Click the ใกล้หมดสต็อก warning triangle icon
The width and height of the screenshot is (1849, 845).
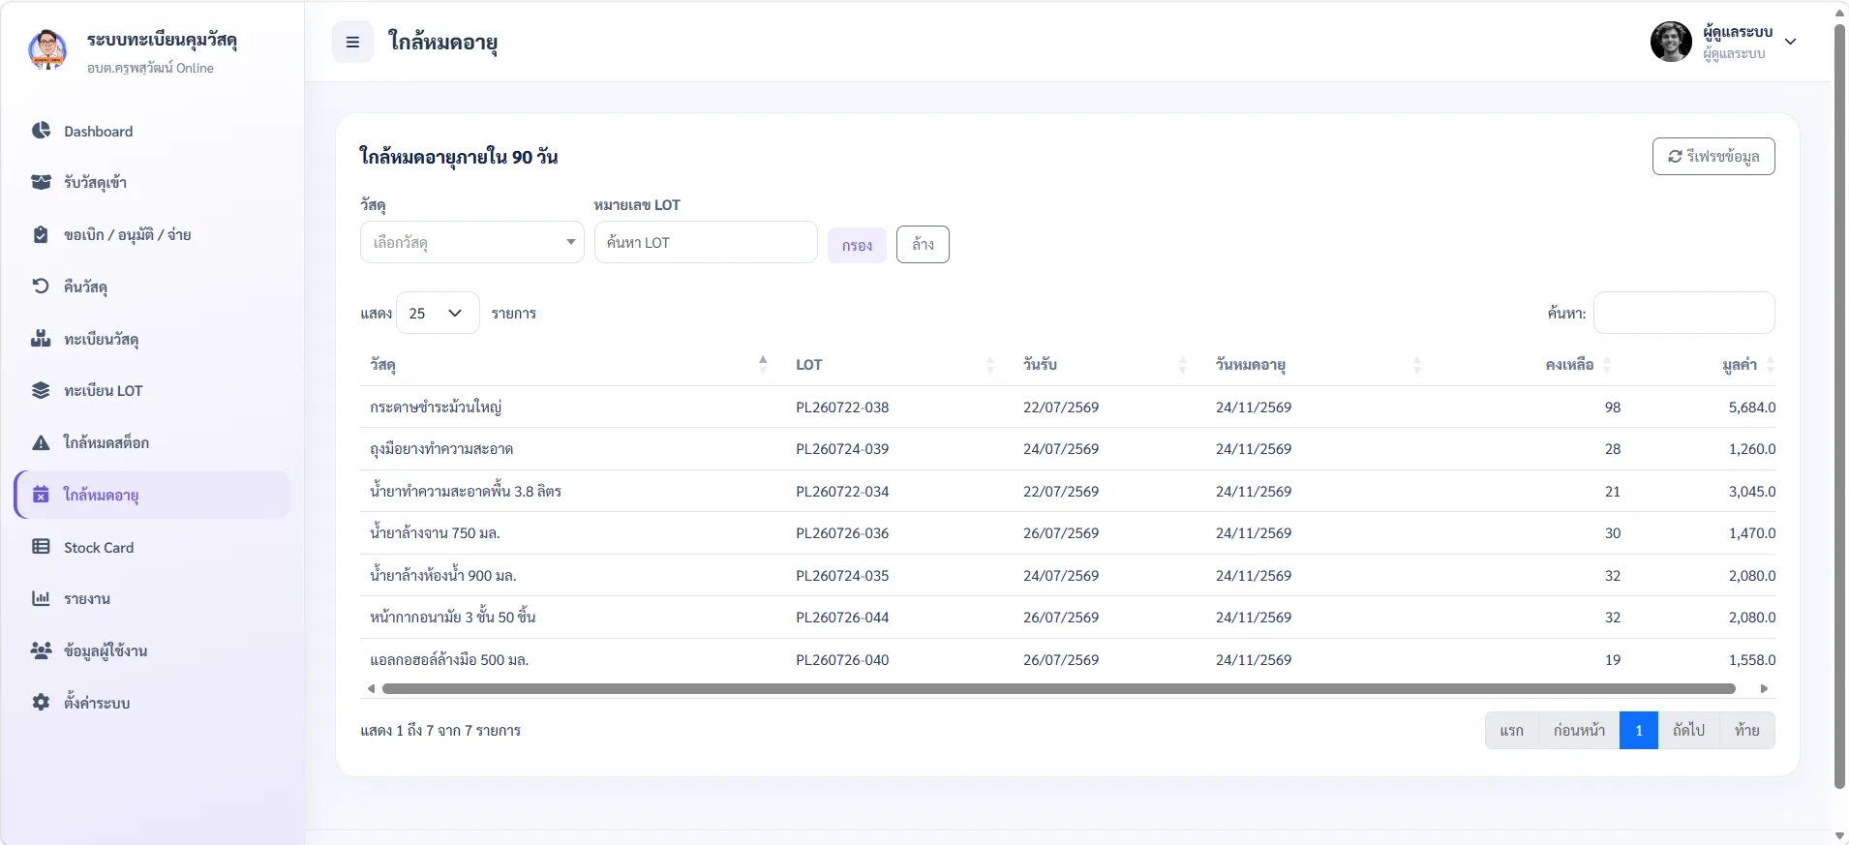click(x=41, y=442)
